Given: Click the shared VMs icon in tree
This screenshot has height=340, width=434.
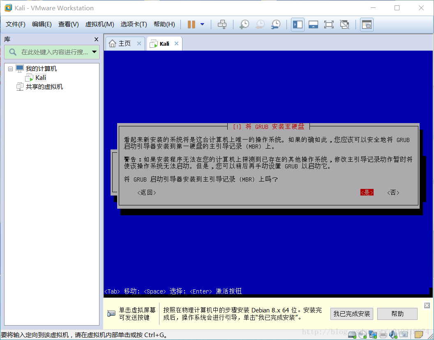Looking at the screenshot, I should pyautogui.click(x=20, y=86).
